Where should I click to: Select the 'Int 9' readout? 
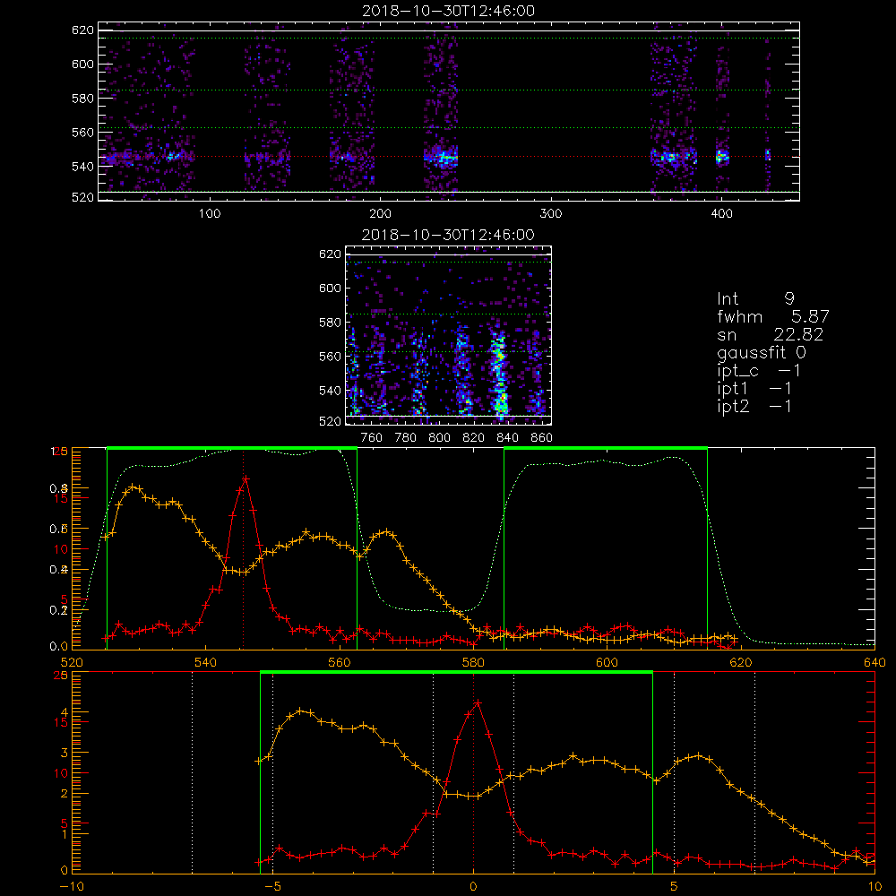click(755, 298)
